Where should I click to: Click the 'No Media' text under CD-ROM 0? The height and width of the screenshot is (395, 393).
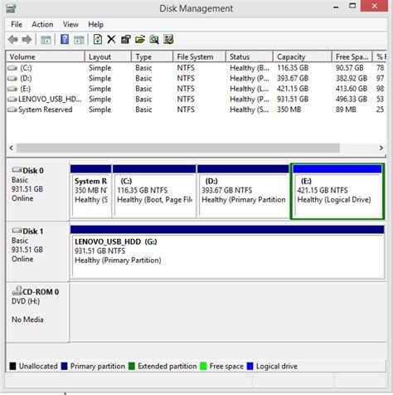(27, 319)
